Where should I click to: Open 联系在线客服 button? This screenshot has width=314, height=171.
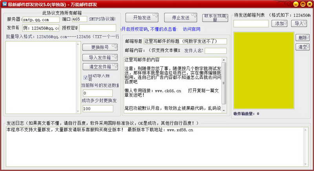tap(215, 18)
